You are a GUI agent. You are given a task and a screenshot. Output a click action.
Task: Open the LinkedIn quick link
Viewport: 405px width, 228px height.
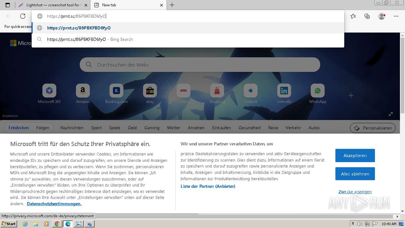284,94
